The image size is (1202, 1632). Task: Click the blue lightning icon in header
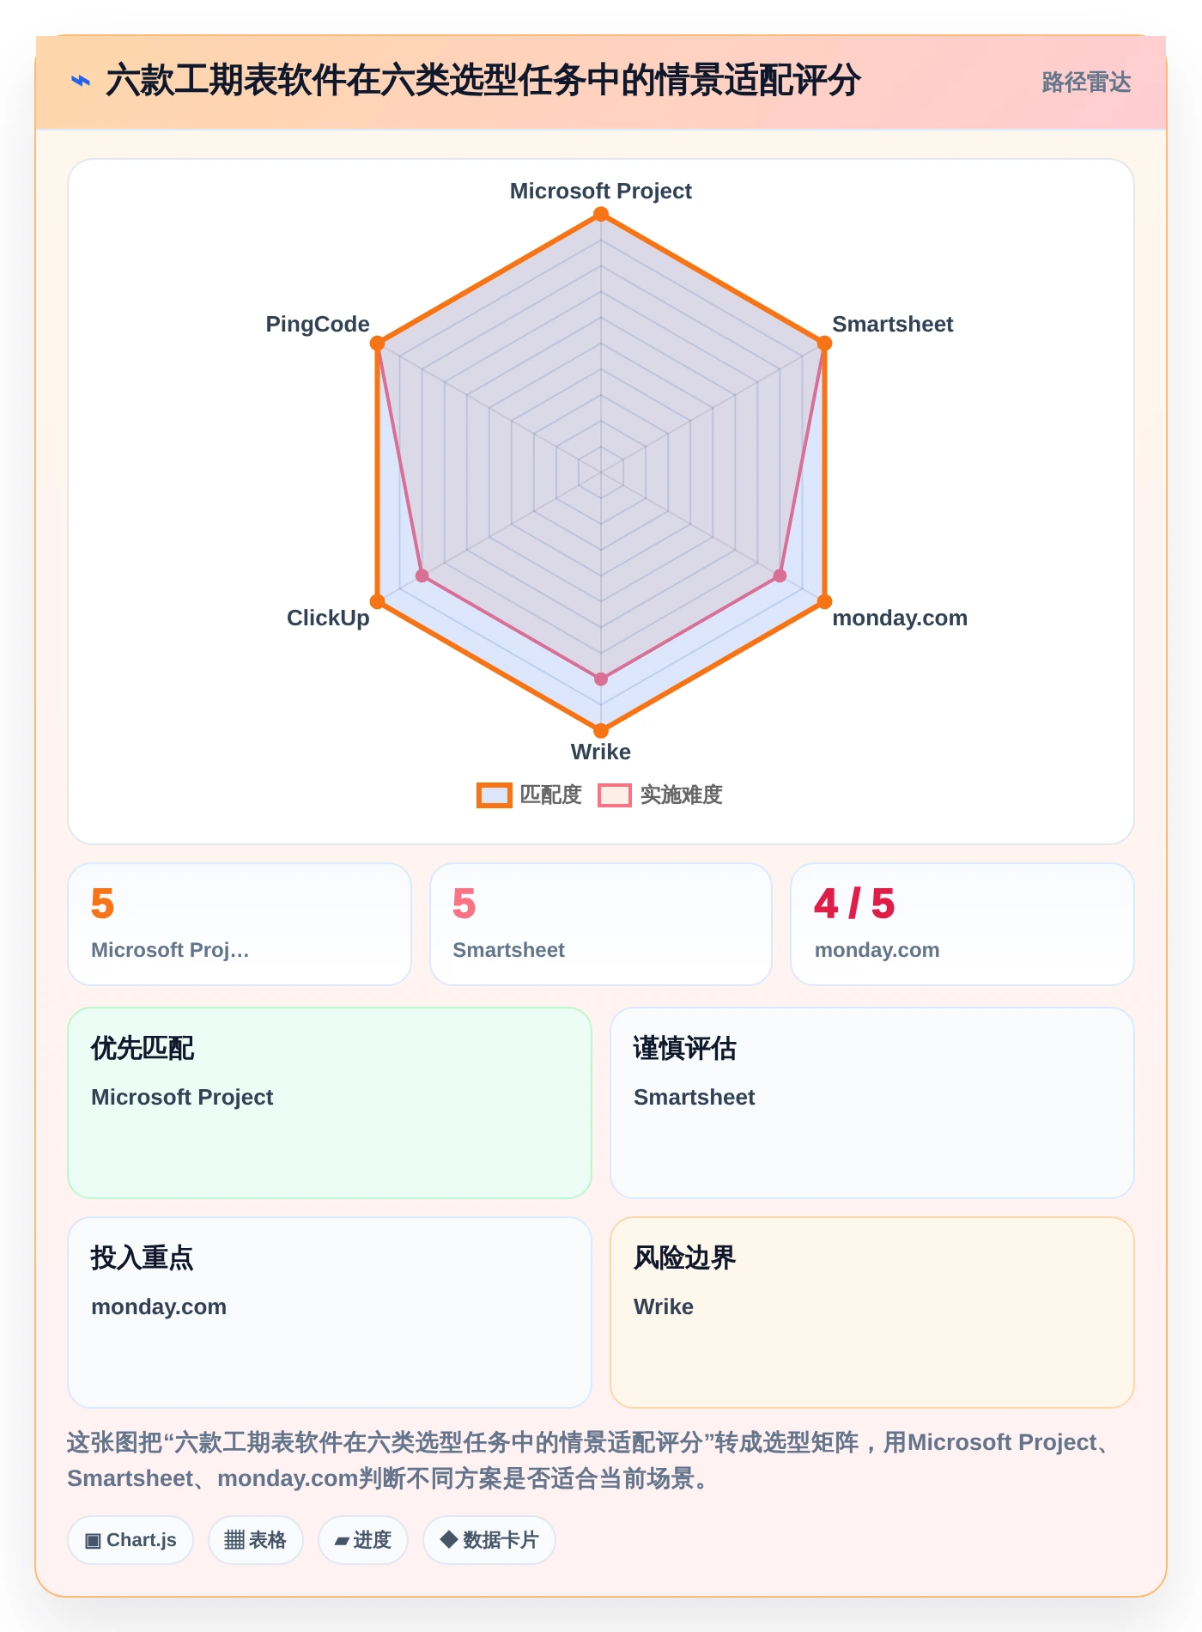pos(80,81)
